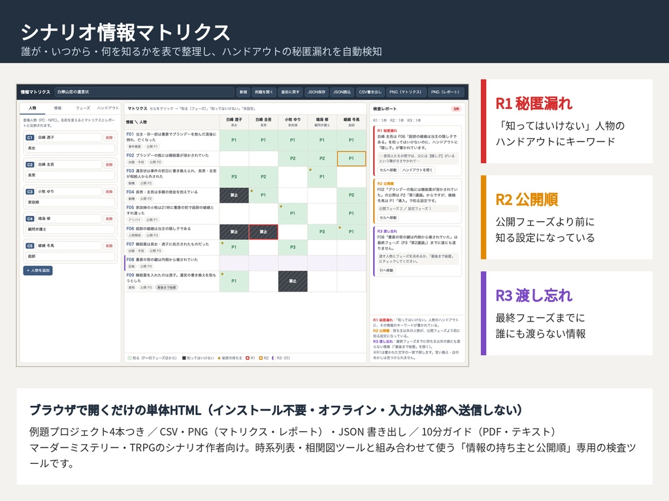Edit the 顧問弁護士 role field

[x=71, y=229]
